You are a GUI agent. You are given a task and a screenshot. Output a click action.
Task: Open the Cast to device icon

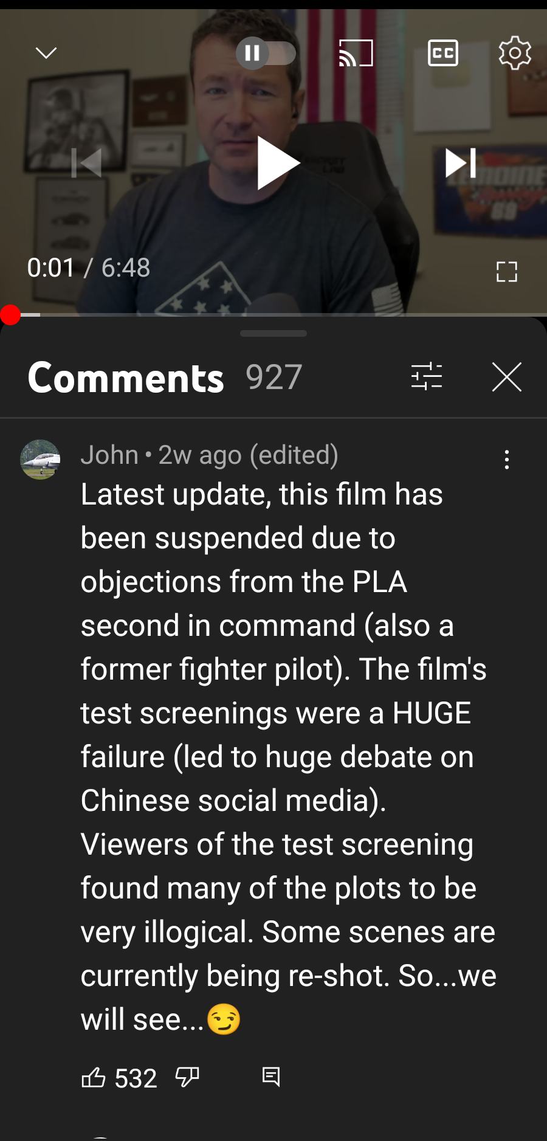coord(356,53)
